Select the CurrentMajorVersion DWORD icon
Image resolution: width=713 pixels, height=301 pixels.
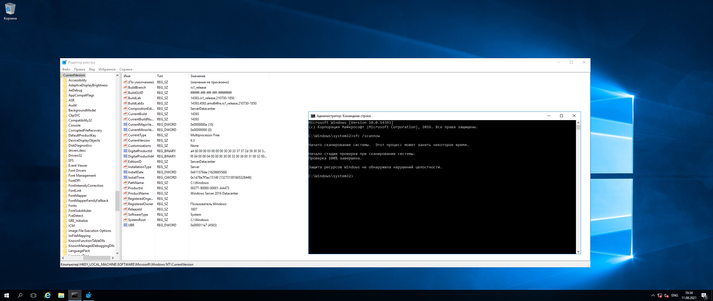[x=125, y=125]
